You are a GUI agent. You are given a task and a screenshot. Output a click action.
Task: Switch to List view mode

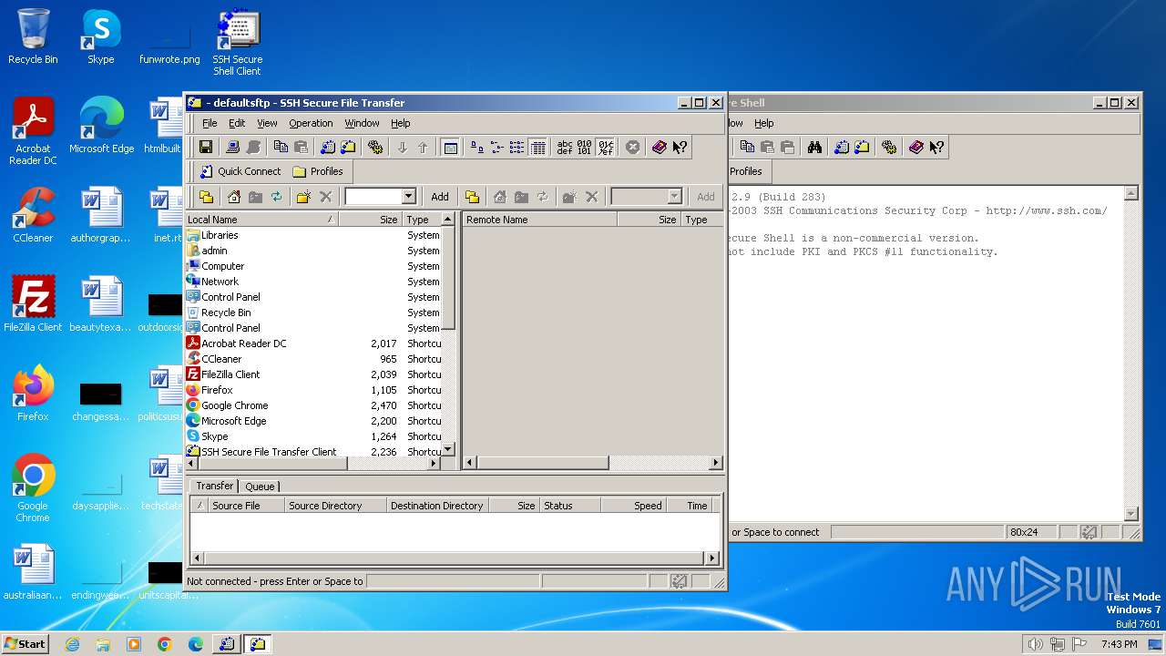(x=517, y=148)
